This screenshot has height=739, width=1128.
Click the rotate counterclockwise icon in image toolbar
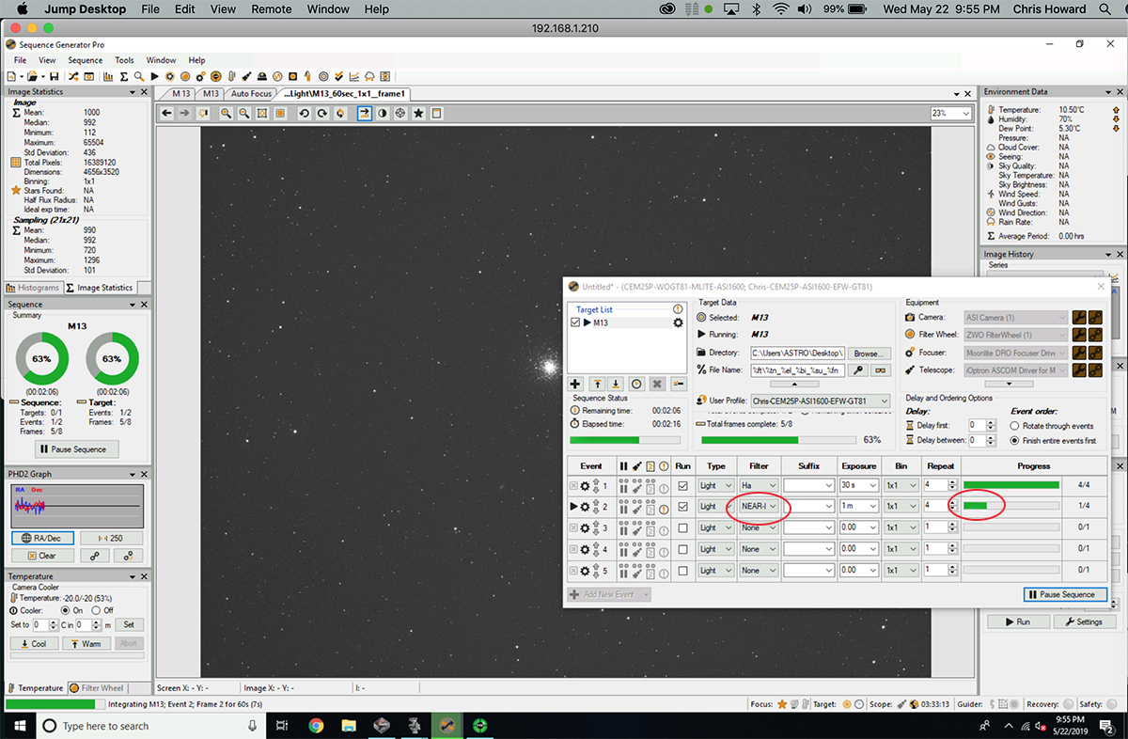coord(304,113)
